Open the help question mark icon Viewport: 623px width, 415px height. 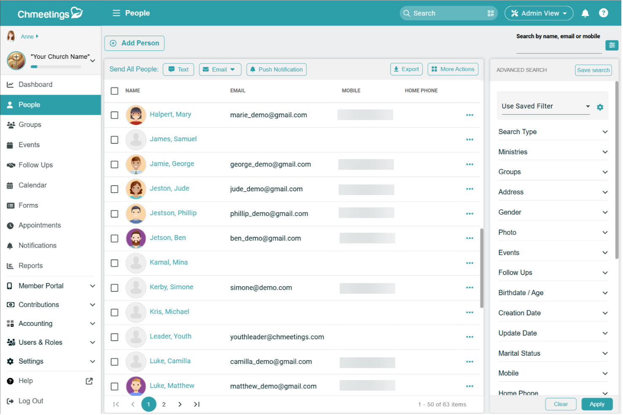[604, 13]
